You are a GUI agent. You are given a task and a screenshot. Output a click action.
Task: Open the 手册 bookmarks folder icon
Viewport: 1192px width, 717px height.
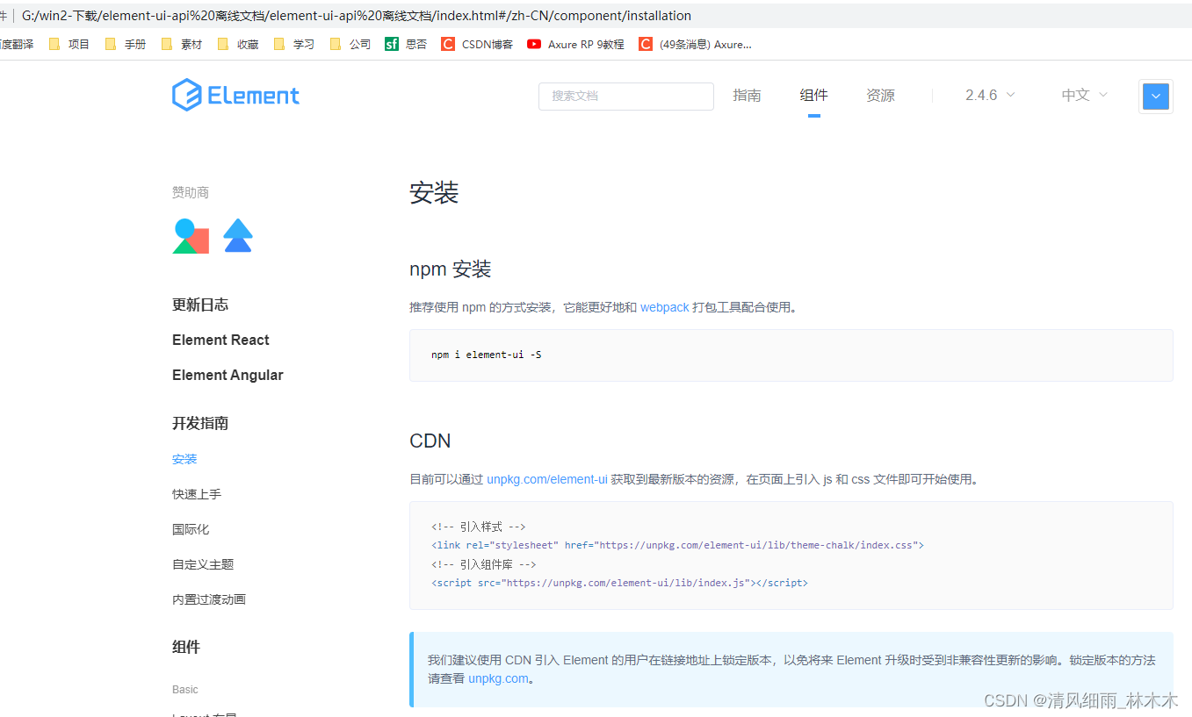[x=111, y=44]
